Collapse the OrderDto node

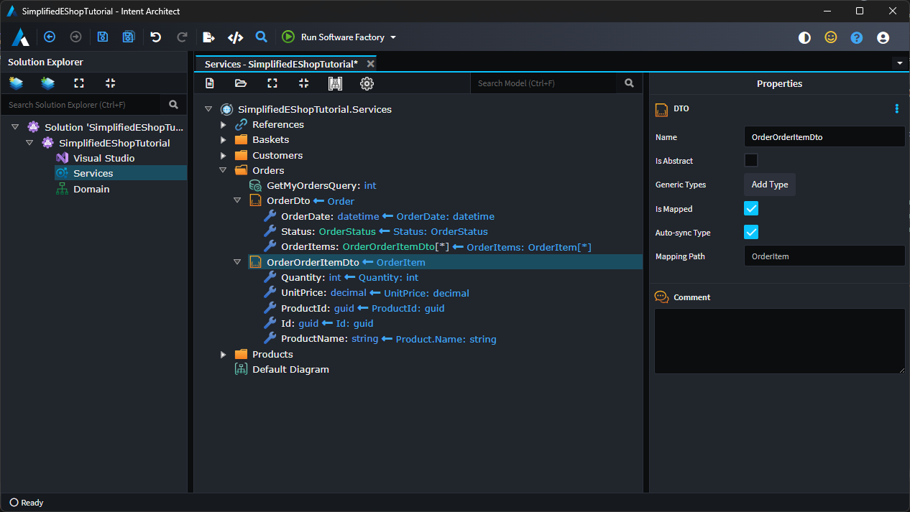(237, 201)
